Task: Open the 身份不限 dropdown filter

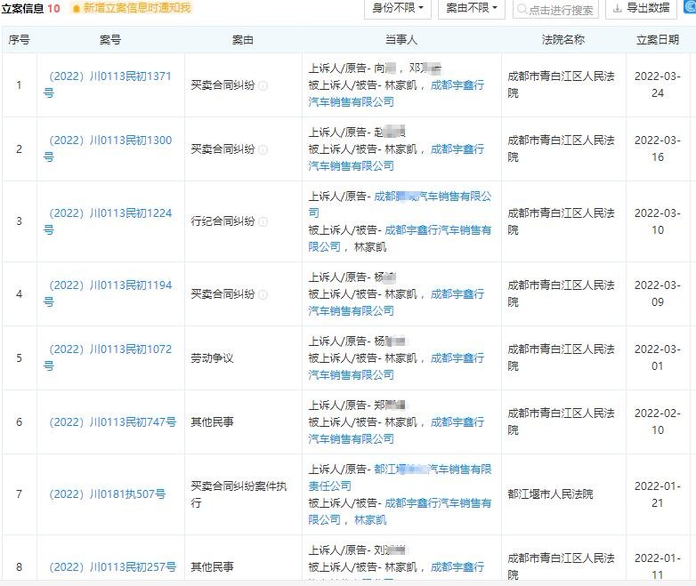Action: coord(397,8)
